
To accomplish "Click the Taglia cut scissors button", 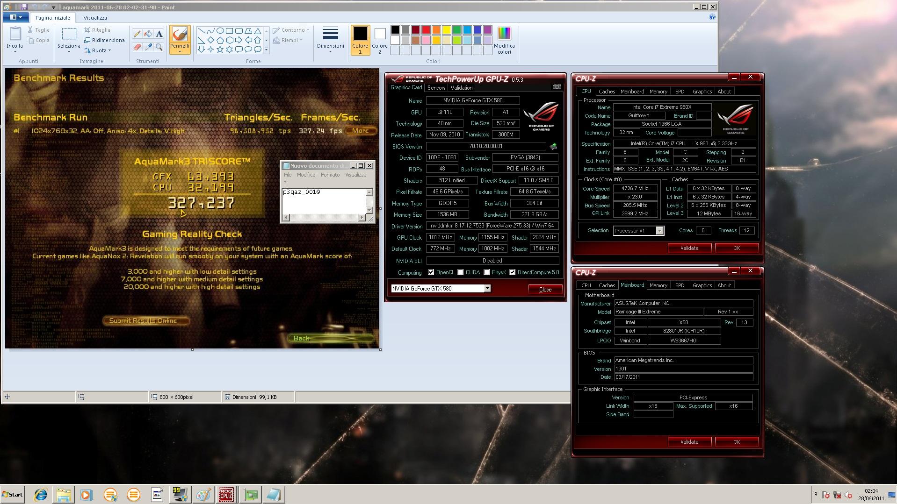I will [x=38, y=30].
